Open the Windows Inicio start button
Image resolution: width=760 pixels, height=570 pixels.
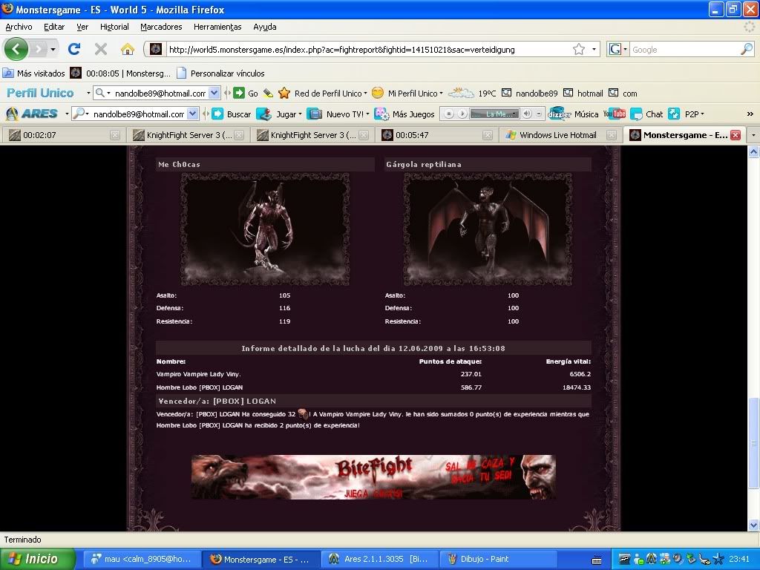[x=37, y=559]
